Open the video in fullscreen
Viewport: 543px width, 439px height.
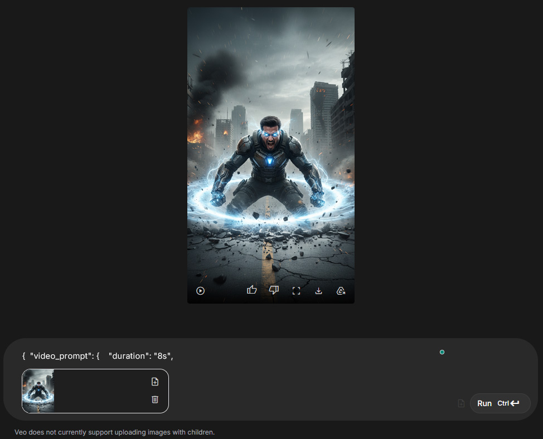tap(297, 291)
